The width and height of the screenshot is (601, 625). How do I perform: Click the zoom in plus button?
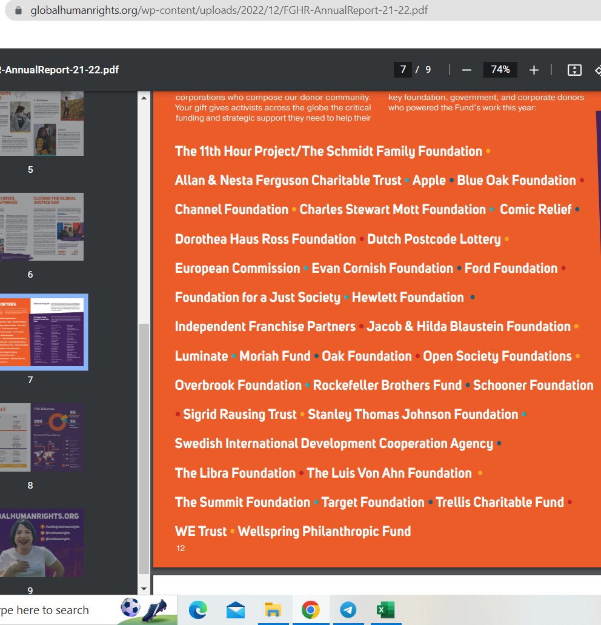click(x=534, y=70)
